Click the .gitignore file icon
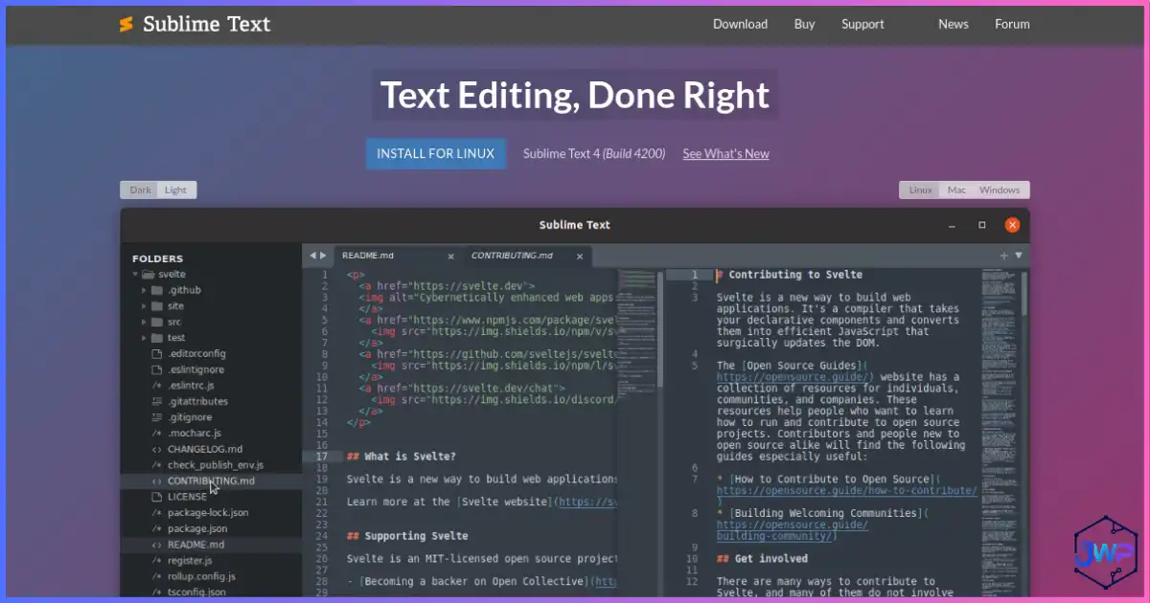 (157, 417)
